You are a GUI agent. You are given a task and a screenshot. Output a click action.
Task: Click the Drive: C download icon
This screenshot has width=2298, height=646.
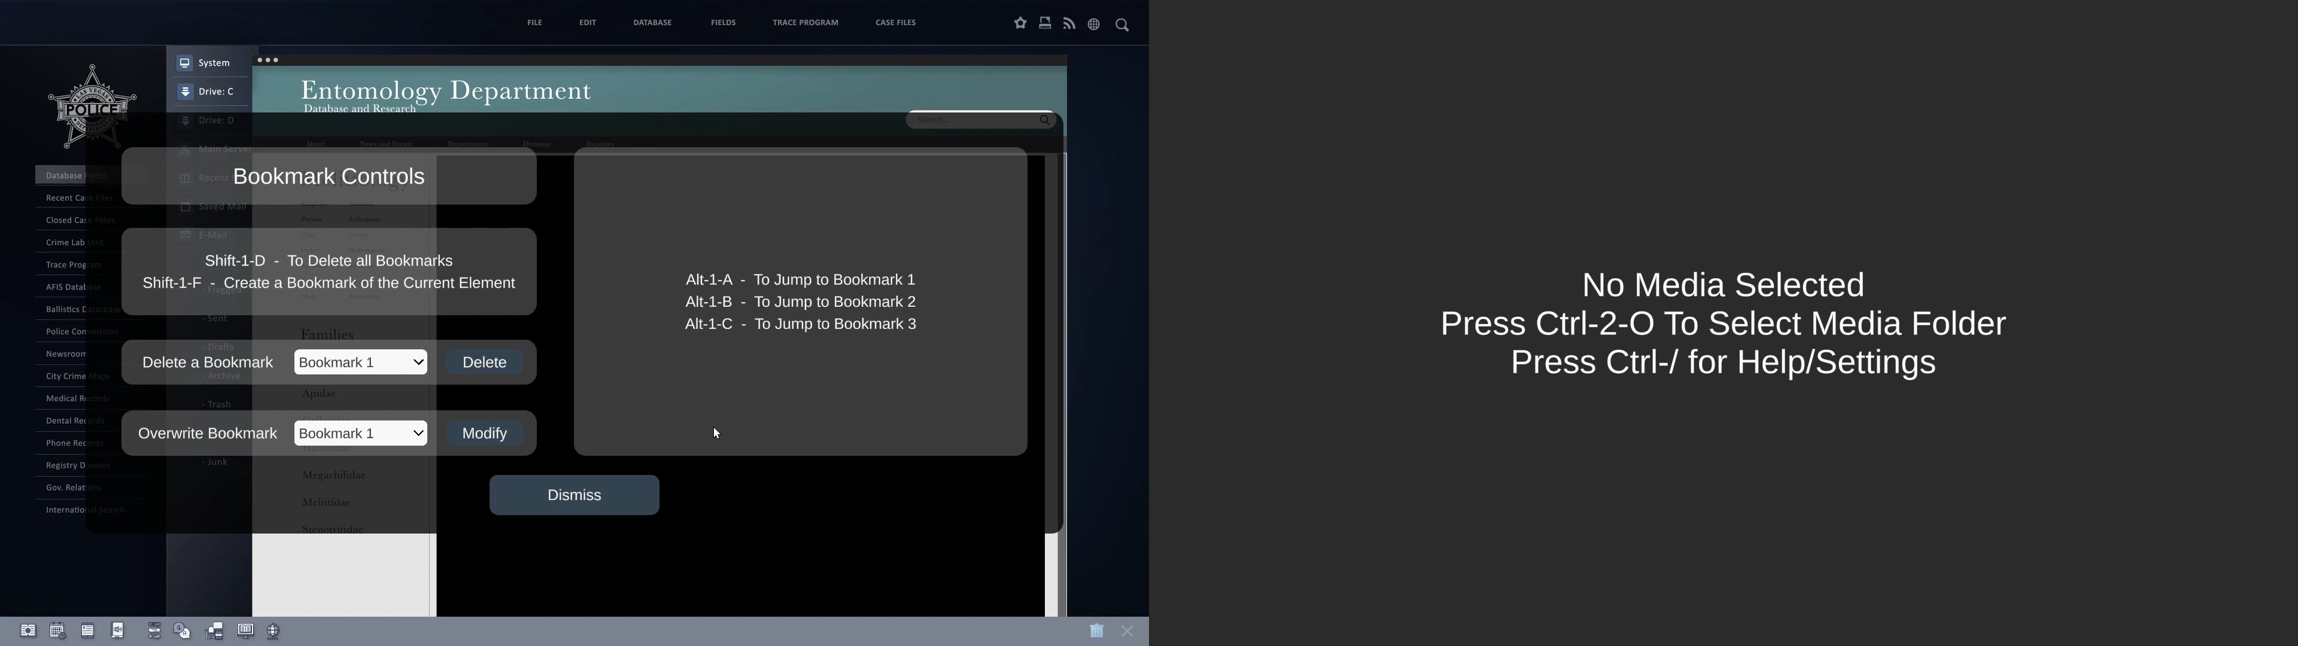pyautogui.click(x=186, y=92)
